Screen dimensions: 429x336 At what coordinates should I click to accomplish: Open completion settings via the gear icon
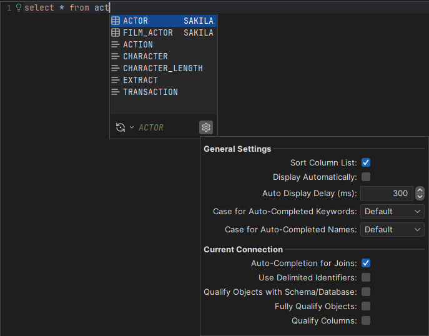(206, 127)
